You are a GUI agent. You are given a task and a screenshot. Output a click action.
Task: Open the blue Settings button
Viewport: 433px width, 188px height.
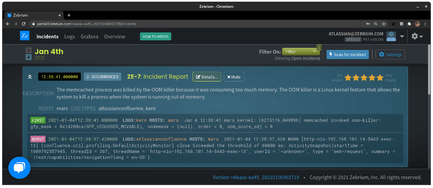click(390, 54)
